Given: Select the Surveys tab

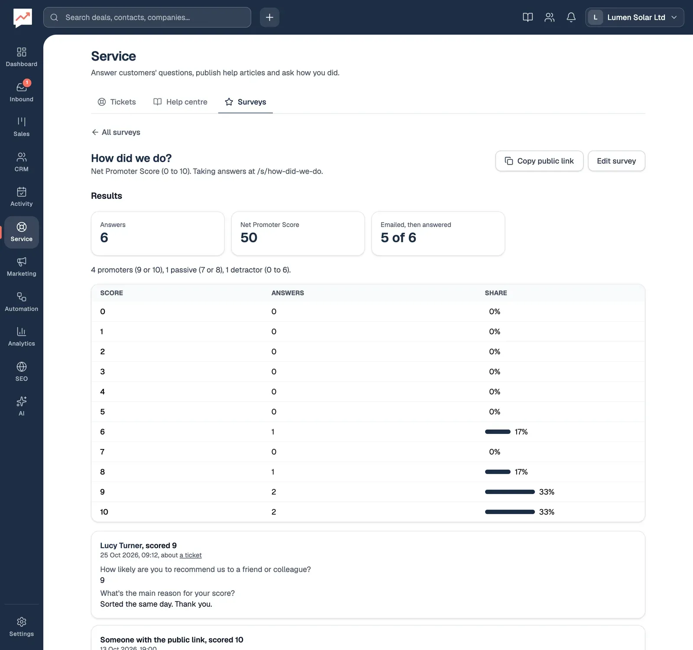Looking at the screenshot, I should point(245,102).
